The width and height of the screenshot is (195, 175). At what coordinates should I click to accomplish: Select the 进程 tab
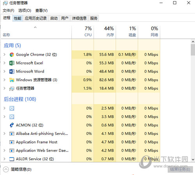point(7,18)
